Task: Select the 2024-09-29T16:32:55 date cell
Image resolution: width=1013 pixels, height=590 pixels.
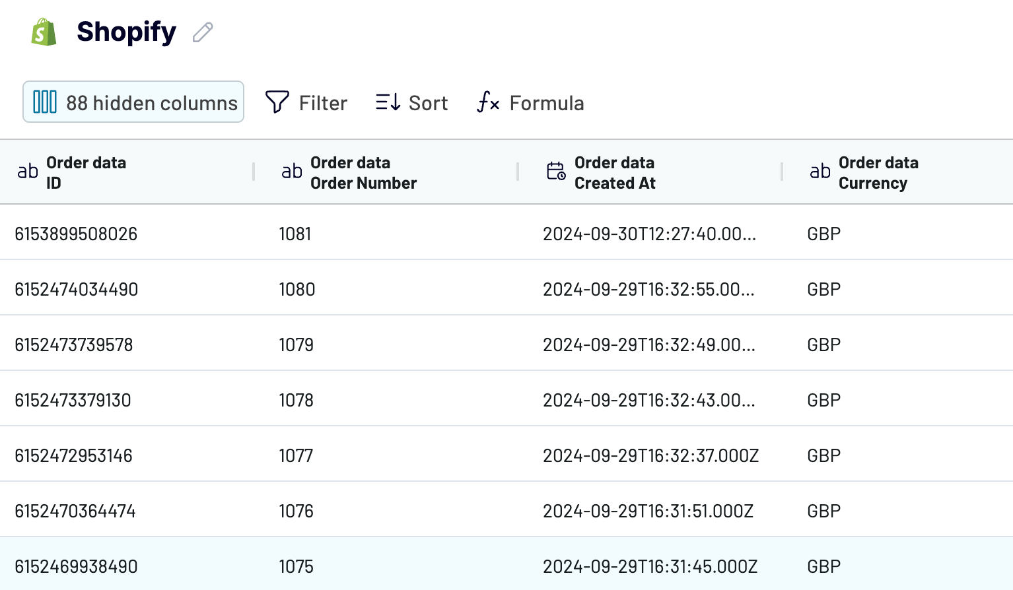Action: 649,289
